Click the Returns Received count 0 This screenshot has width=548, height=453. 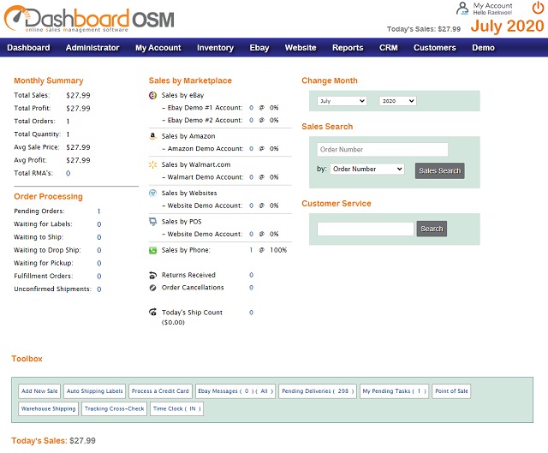pos(251,276)
